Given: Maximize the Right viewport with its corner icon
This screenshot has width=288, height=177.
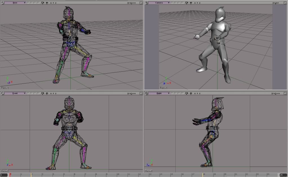Looking at the screenshot, I should point(285,93).
